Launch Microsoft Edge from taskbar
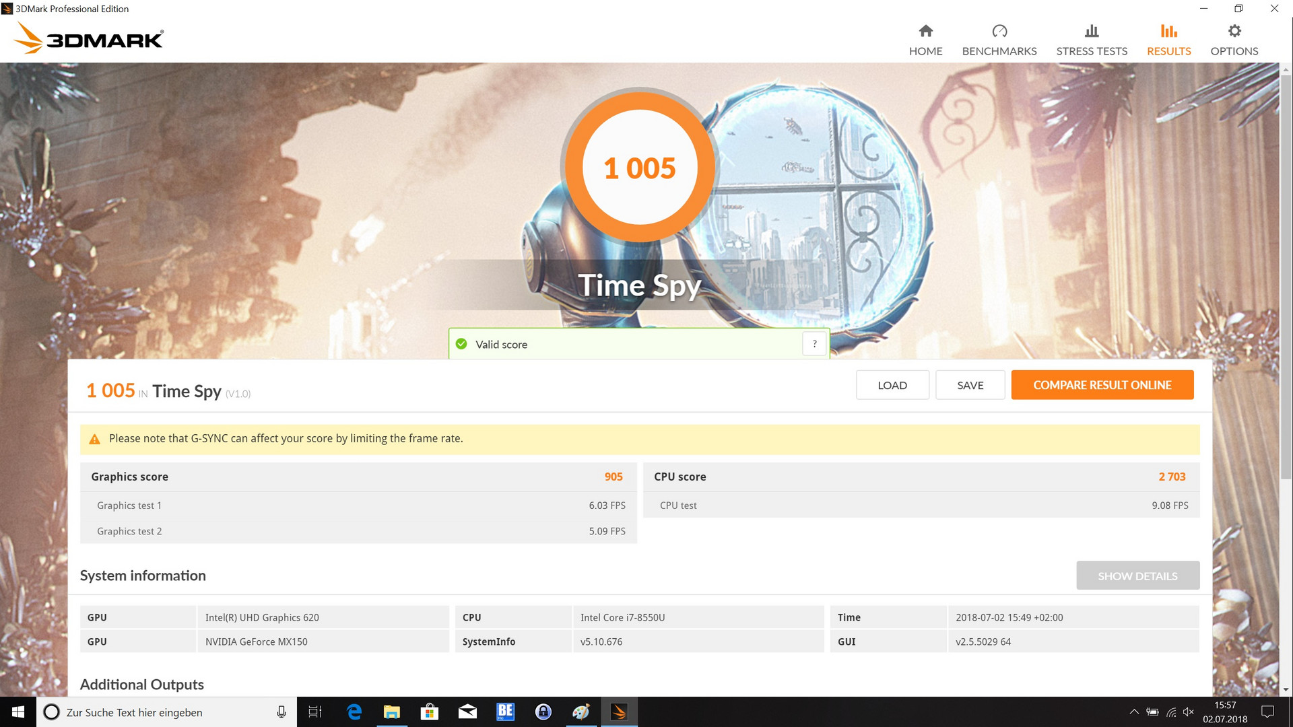 (x=354, y=712)
